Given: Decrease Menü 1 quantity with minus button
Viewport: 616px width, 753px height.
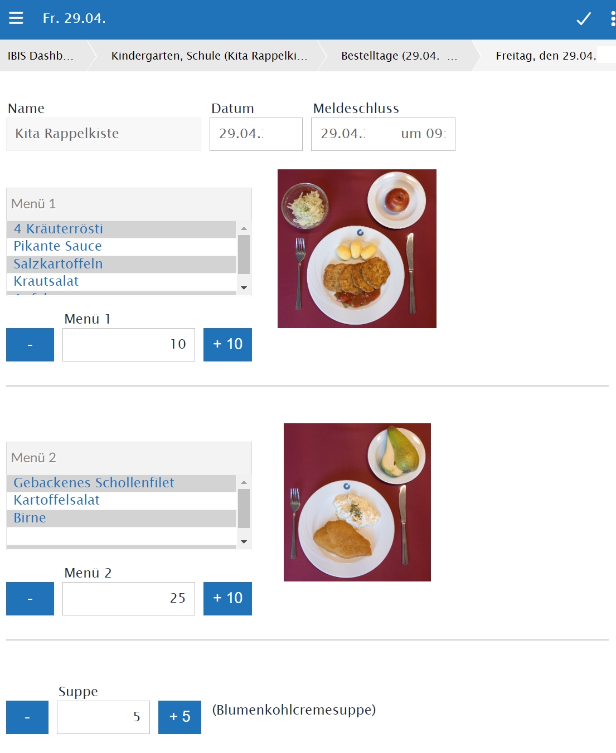Looking at the screenshot, I should click(x=30, y=345).
